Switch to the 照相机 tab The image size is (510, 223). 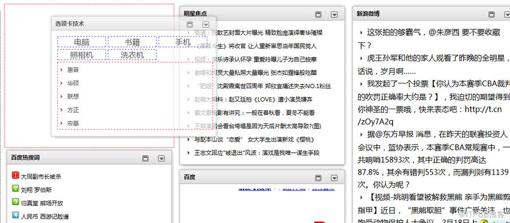(x=81, y=55)
